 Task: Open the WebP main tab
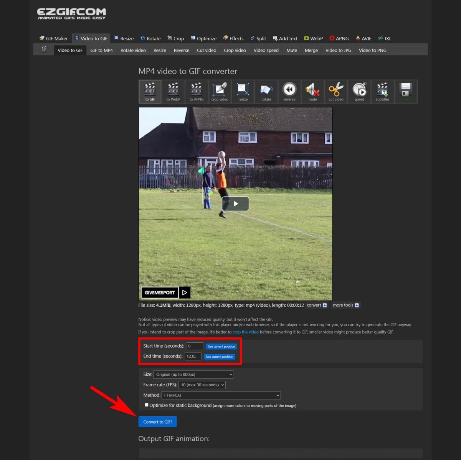click(313, 38)
